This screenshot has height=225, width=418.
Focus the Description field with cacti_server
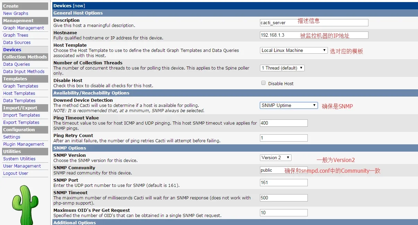[x=314, y=22]
